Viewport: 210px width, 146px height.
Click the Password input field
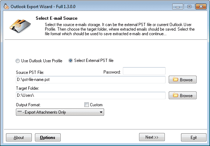[144, 71]
